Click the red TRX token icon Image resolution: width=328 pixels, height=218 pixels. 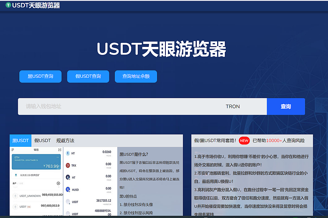coord(68,165)
